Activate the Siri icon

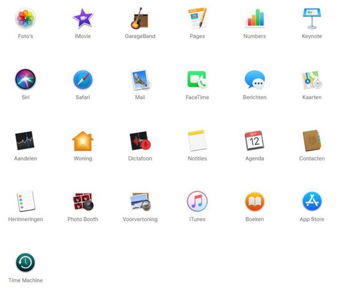coord(25,79)
